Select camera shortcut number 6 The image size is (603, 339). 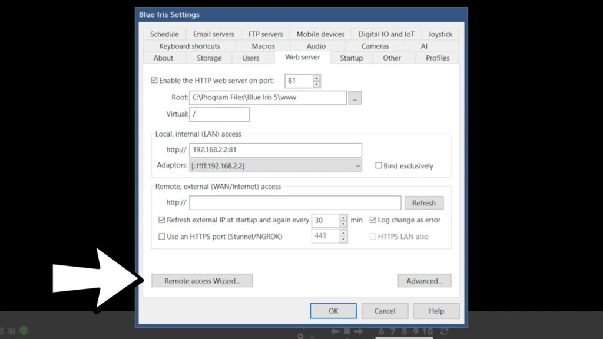point(381,331)
